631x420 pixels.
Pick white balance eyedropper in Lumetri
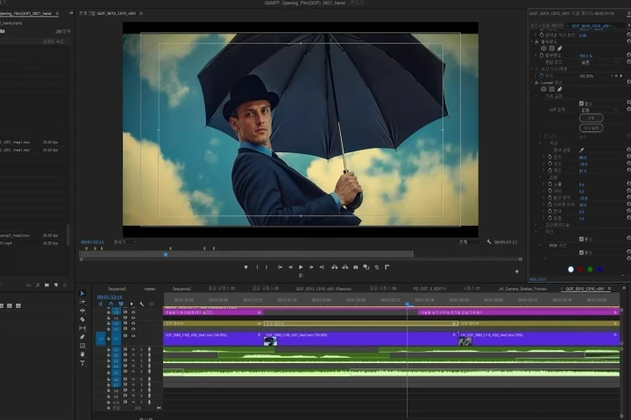click(582, 150)
